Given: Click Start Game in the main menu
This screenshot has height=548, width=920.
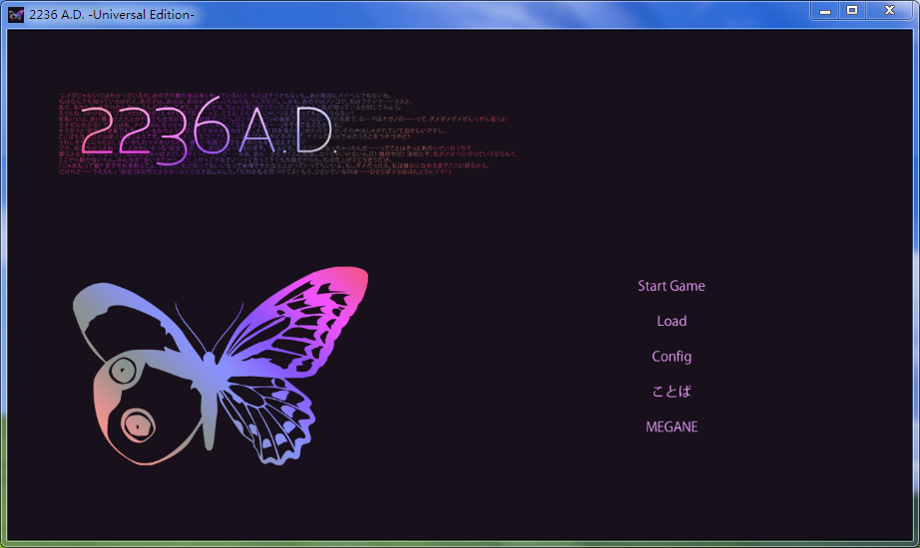Looking at the screenshot, I should click(x=671, y=286).
